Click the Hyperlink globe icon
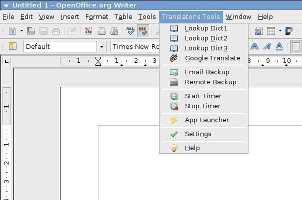 point(258,31)
